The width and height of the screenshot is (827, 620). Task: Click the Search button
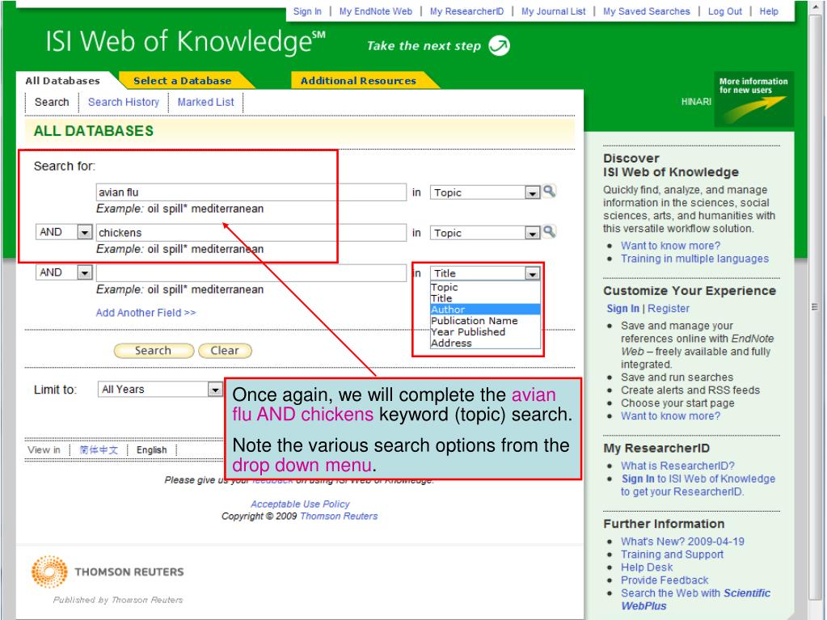click(x=154, y=351)
